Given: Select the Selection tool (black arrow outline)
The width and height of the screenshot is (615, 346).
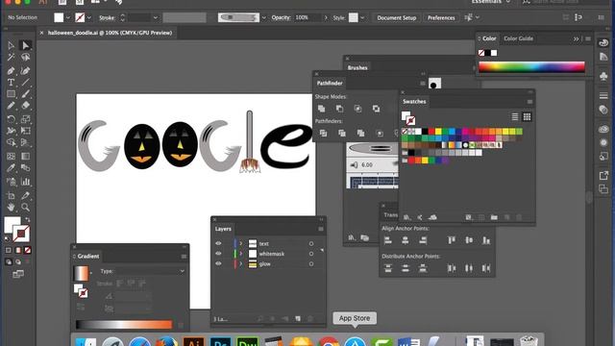Looking at the screenshot, I should [11, 45].
